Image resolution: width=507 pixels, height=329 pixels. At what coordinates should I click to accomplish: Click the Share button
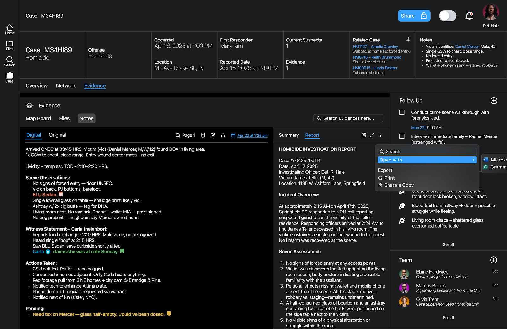pos(414,16)
